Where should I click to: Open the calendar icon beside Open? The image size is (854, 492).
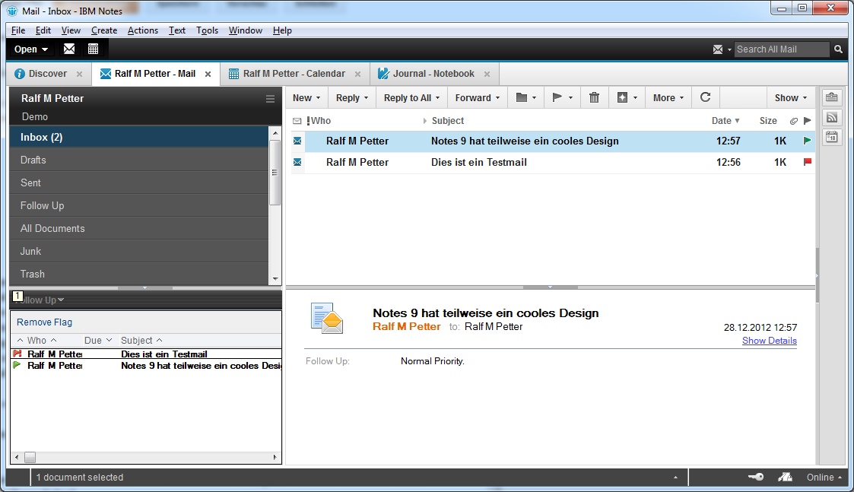pos(93,49)
